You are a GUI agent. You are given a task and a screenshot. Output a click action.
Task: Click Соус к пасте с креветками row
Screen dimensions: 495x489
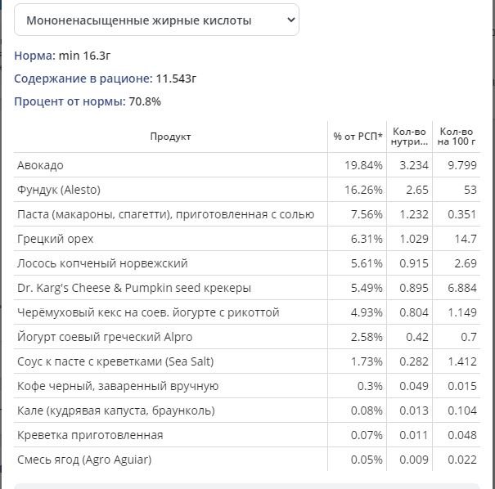click(247, 361)
